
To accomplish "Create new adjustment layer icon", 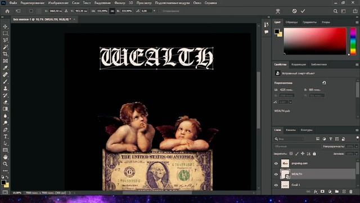I will 330,192.
